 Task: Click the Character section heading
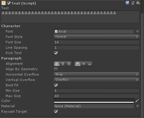pos(11,26)
